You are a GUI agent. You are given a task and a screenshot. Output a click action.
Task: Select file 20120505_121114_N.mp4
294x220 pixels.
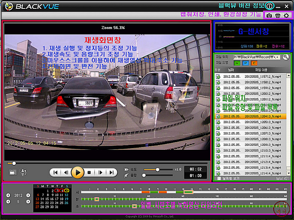pos(250,156)
